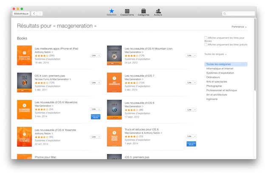Screen dimensions: 268x175
Task: Select 'Ingénierie' category
Action: click(x=212, y=99)
